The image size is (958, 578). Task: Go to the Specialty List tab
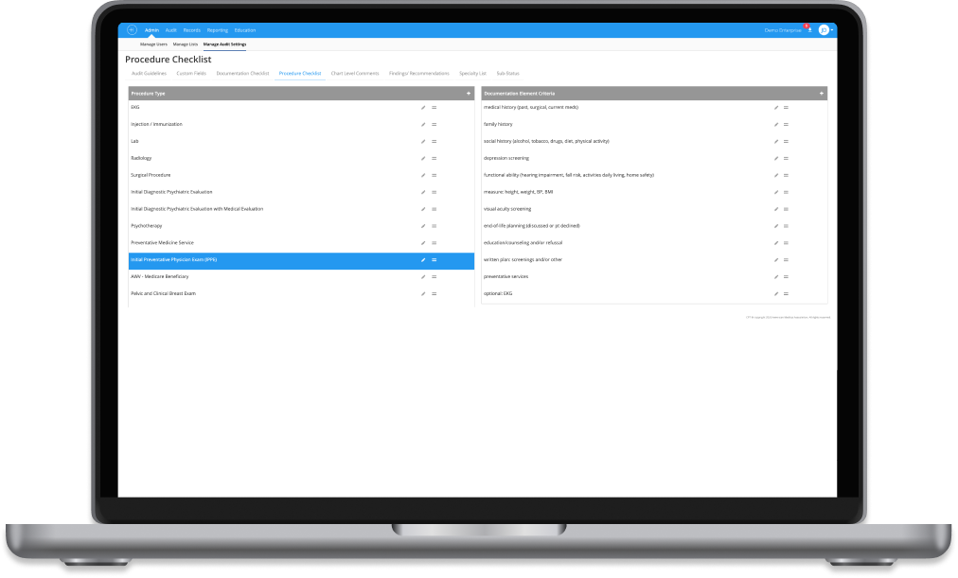(x=472, y=73)
